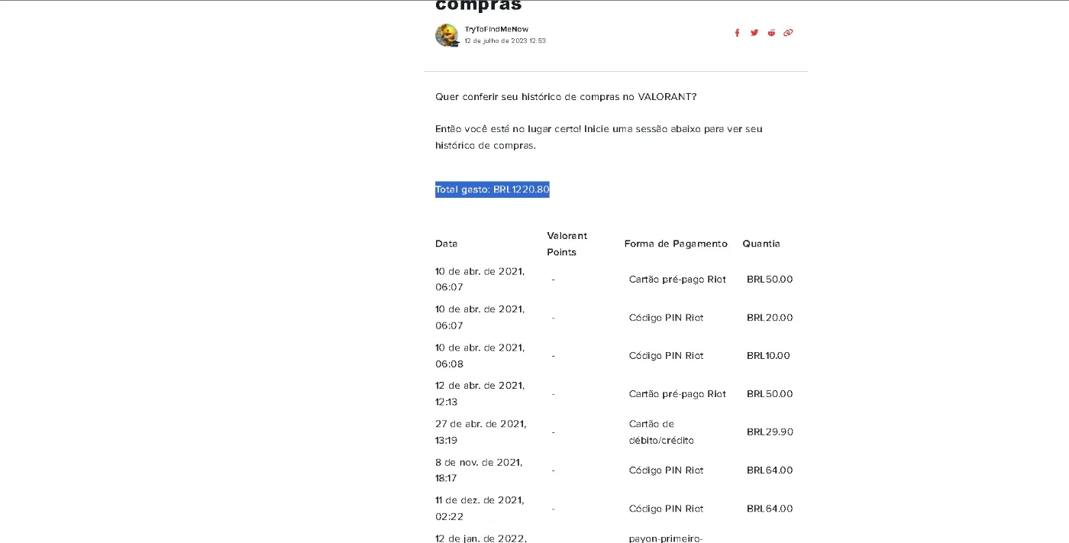Select the paragraph Quer conferir seu histórico de compras
Viewport: 1069px width, 543px height.
coord(566,97)
